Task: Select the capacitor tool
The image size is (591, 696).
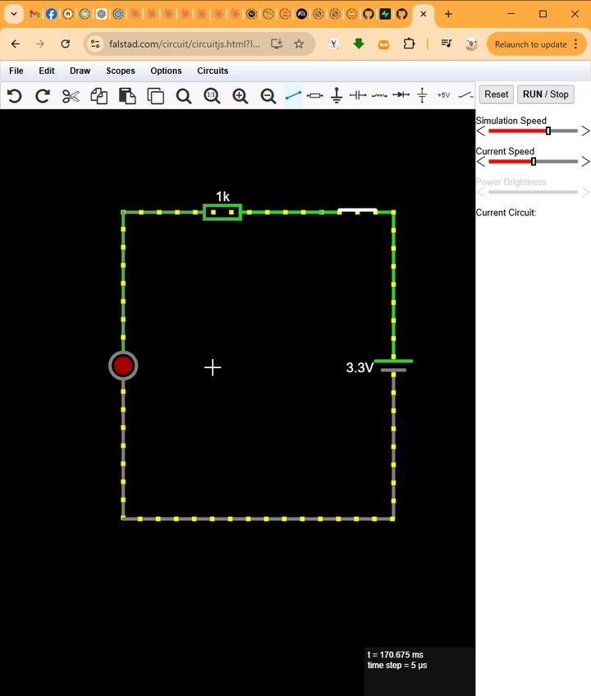Action: tap(358, 95)
